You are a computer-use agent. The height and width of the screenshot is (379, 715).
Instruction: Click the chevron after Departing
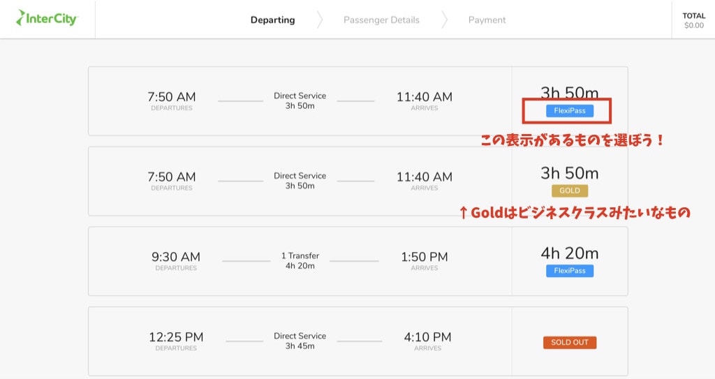point(320,20)
